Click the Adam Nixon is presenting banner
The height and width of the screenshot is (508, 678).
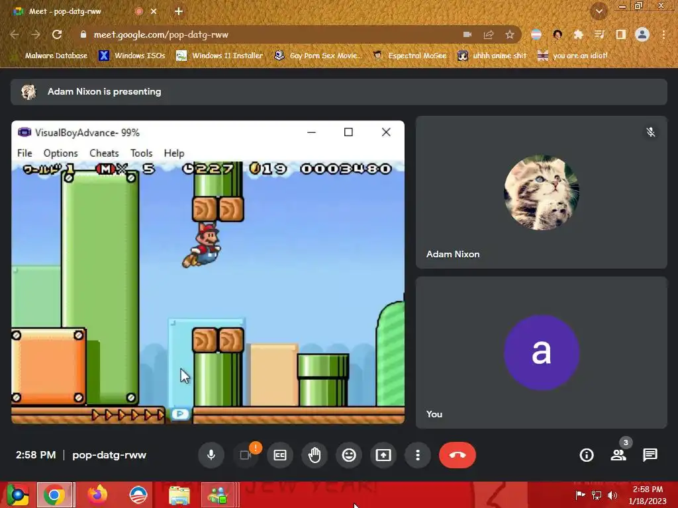338,91
